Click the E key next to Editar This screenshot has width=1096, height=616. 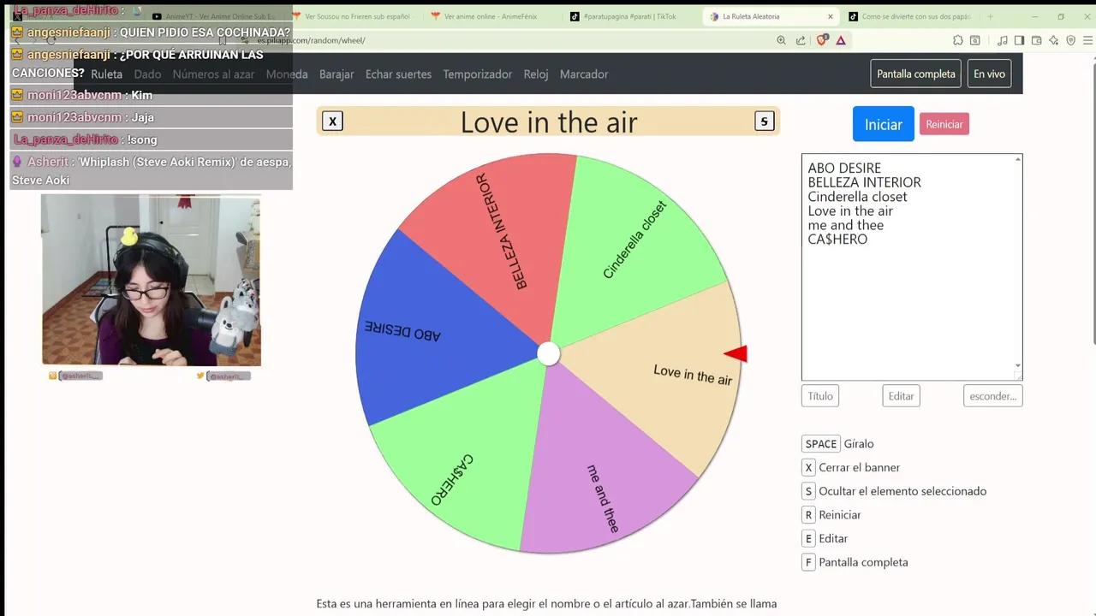coord(808,539)
